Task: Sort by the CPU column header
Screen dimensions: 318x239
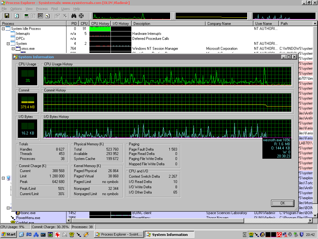Action: pos(84,24)
